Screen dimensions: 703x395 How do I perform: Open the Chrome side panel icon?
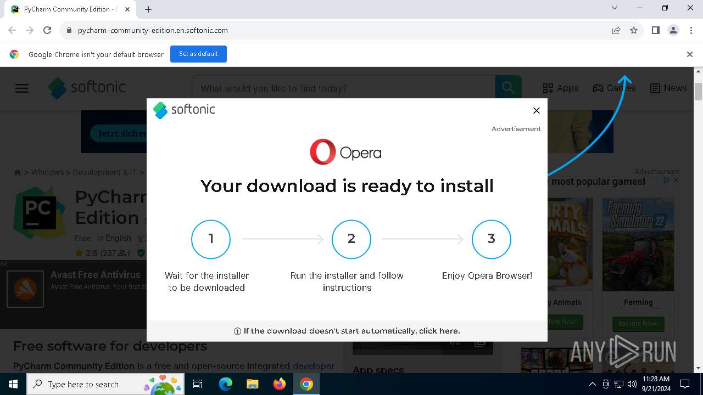coord(655,30)
